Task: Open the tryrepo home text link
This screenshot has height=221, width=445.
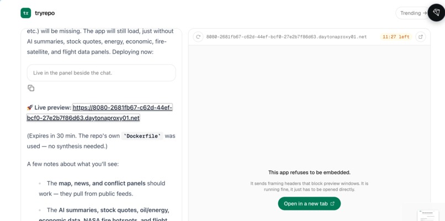Action: pos(45,13)
